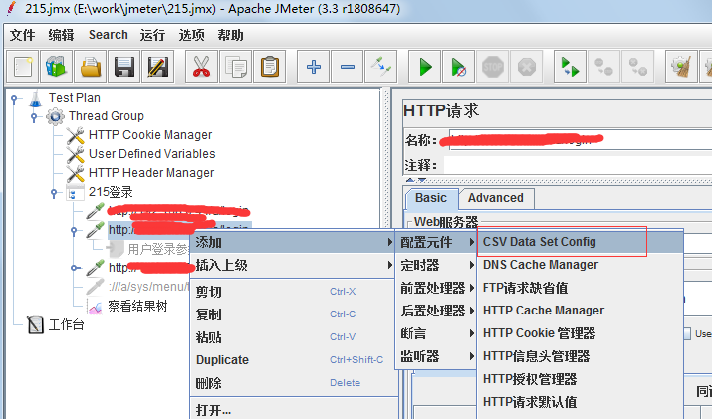The width and height of the screenshot is (712, 419).
Task: Open the 断言 submenu
Action: 437,333
